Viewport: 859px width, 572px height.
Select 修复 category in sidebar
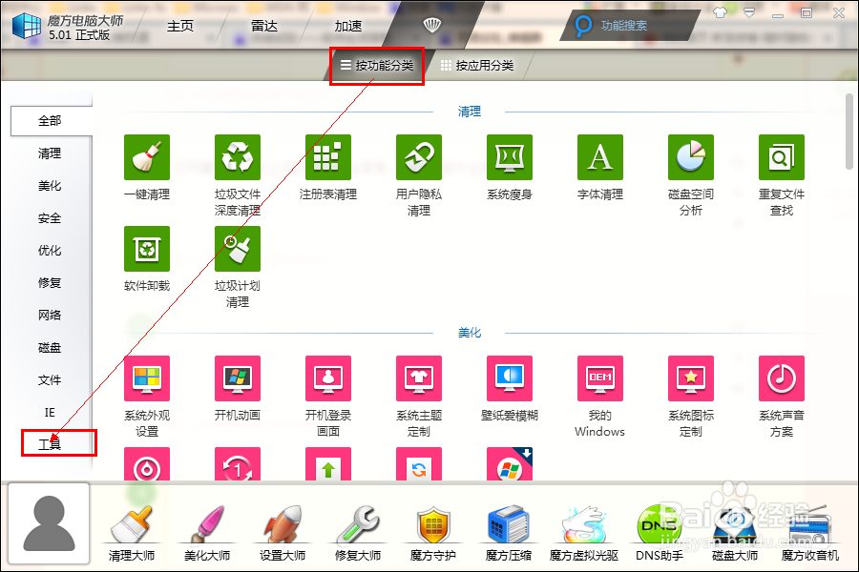coord(50,282)
